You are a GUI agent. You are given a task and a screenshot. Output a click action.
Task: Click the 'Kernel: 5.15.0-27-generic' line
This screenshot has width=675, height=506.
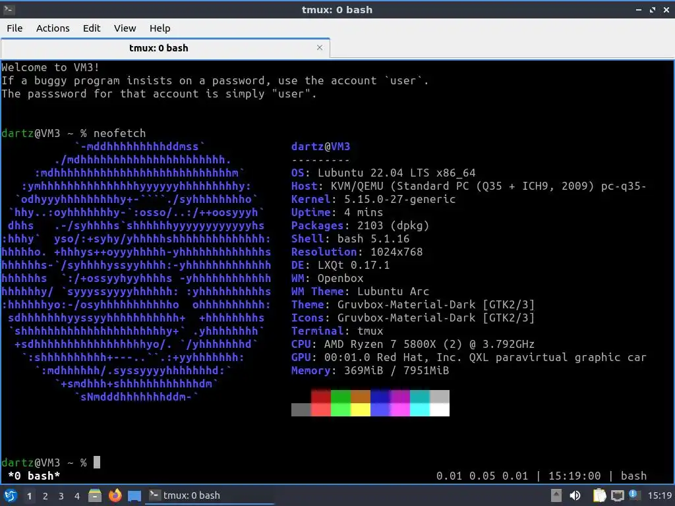373,199
